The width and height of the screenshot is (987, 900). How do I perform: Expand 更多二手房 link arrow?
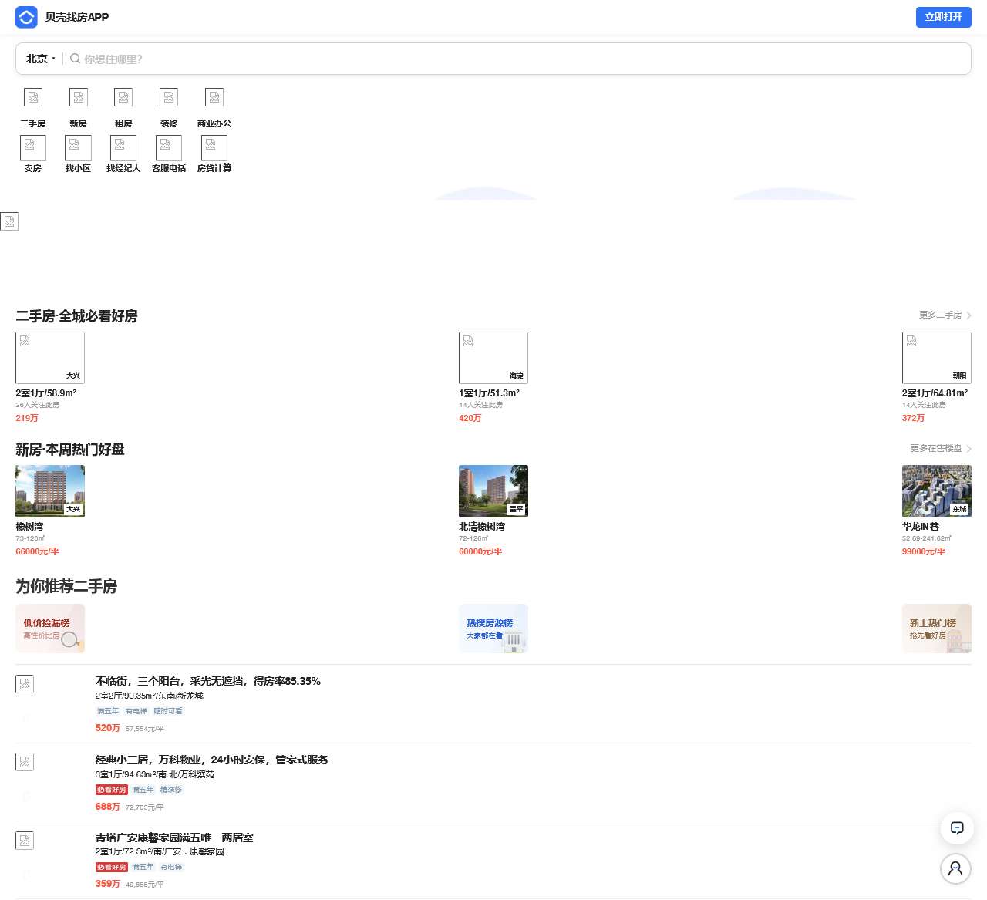968,315
